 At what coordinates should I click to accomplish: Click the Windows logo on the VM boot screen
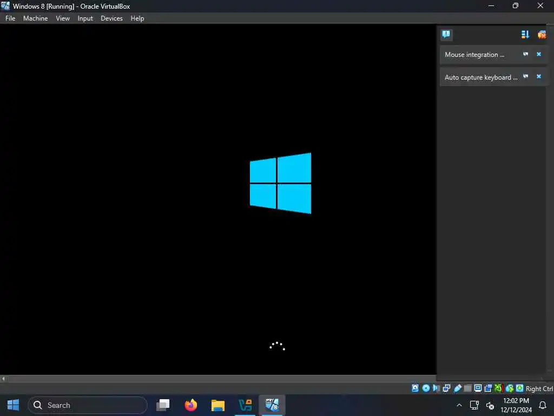[281, 183]
